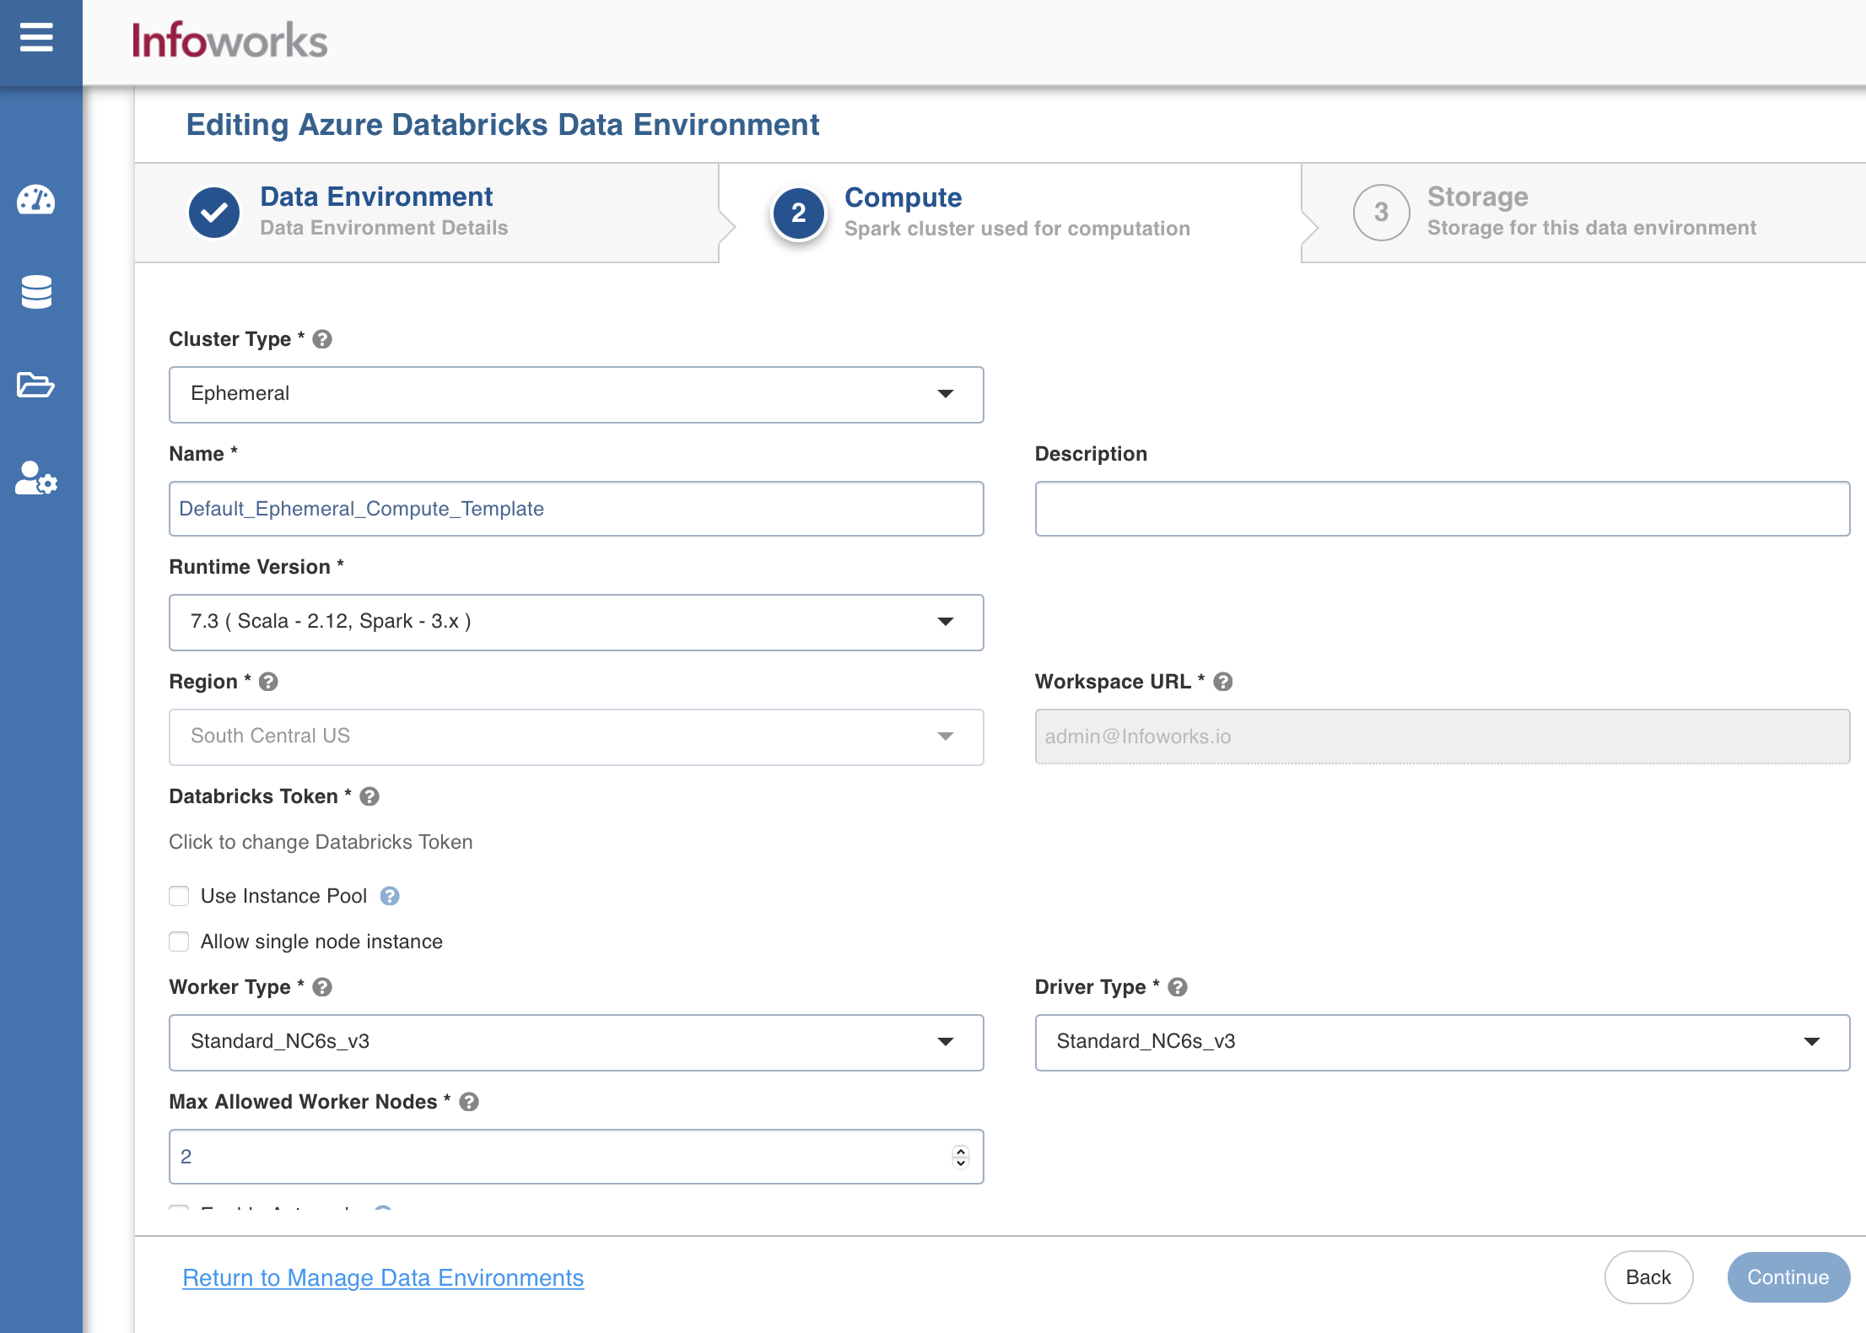Click help icon next to Cluster Type
The width and height of the screenshot is (1866, 1333).
pyautogui.click(x=322, y=339)
